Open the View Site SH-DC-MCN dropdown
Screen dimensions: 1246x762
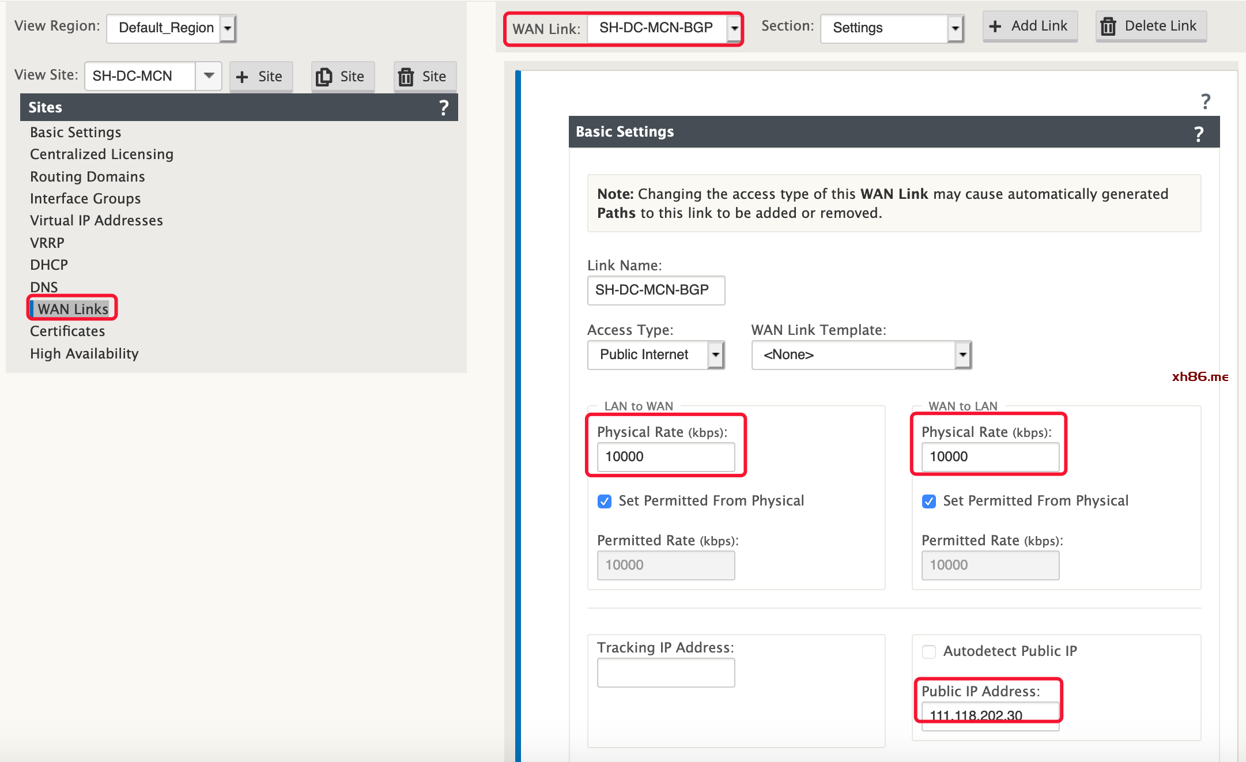[x=153, y=76]
